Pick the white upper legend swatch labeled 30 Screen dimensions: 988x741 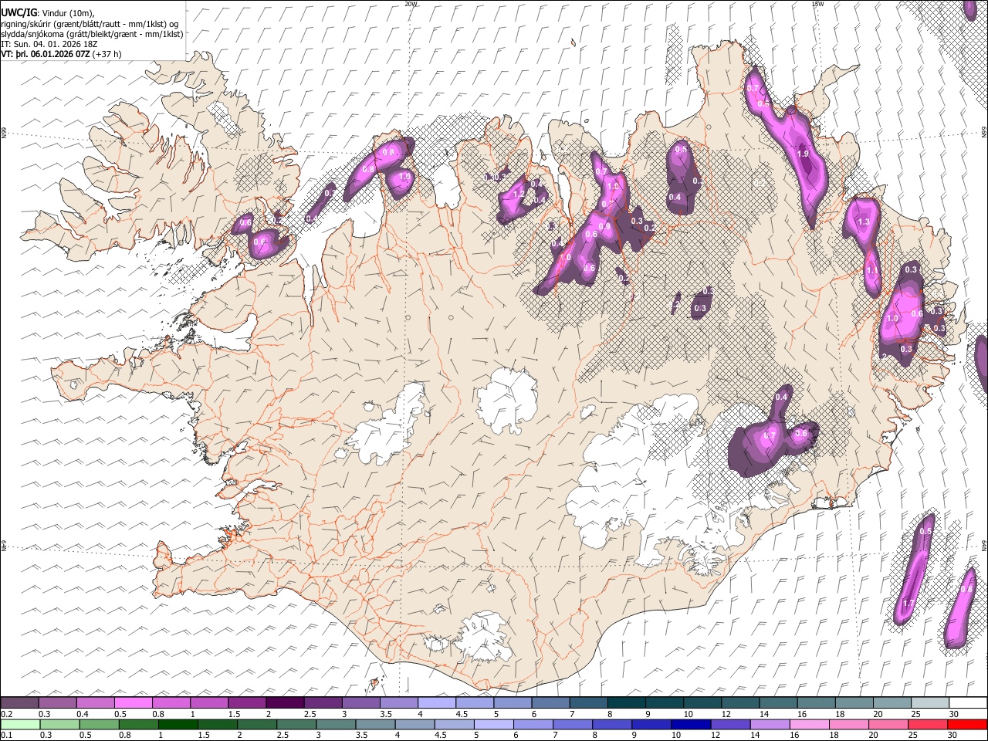coord(968,703)
